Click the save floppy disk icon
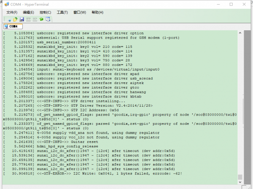Screen dimensions: 253x189 click(22, 19)
